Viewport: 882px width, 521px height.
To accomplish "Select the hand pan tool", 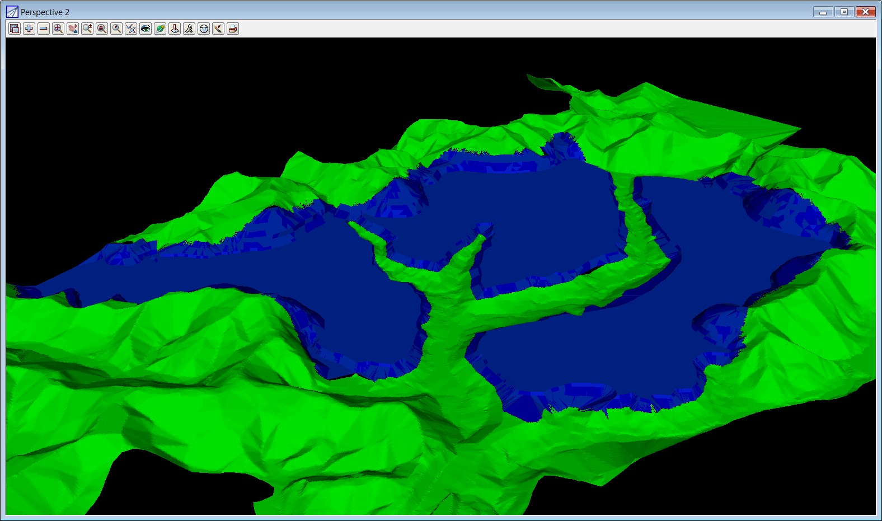I will 73,29.
